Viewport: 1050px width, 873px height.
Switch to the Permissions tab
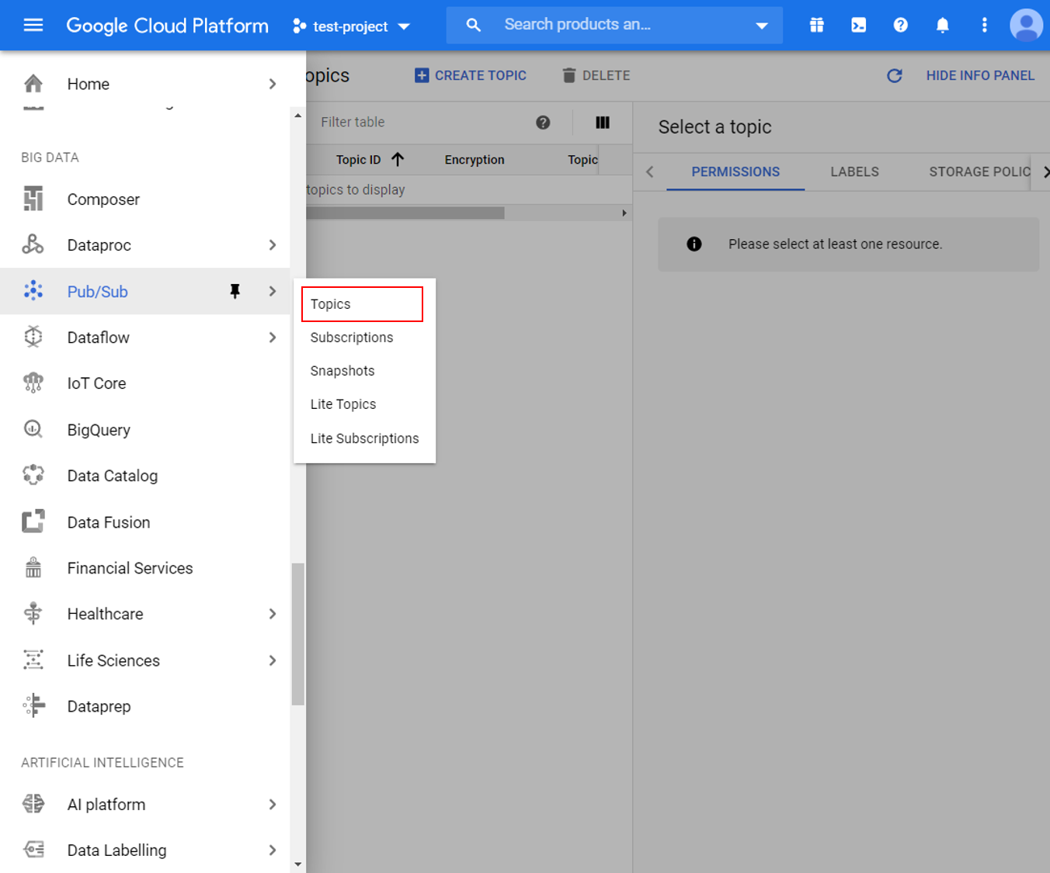point(735,171)
